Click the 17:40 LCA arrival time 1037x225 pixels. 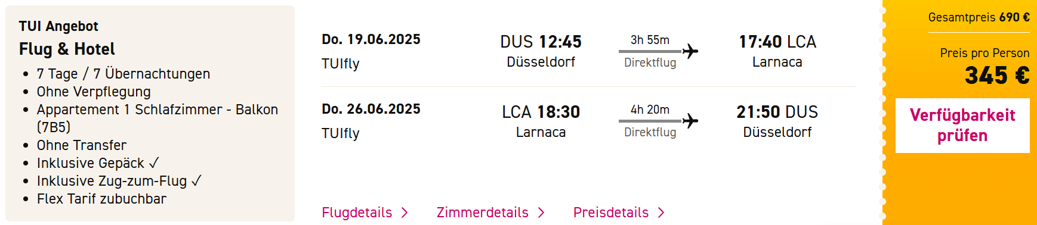tap(777, 42)
